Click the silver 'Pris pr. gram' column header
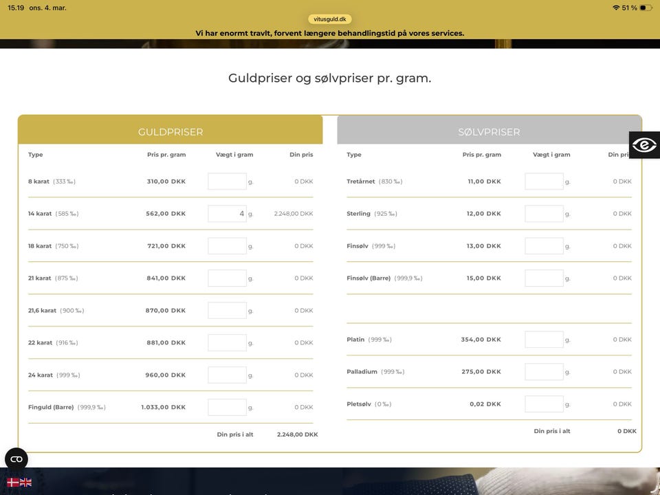The height and width of the screenshot is (495, 660). tap(482, 155)
